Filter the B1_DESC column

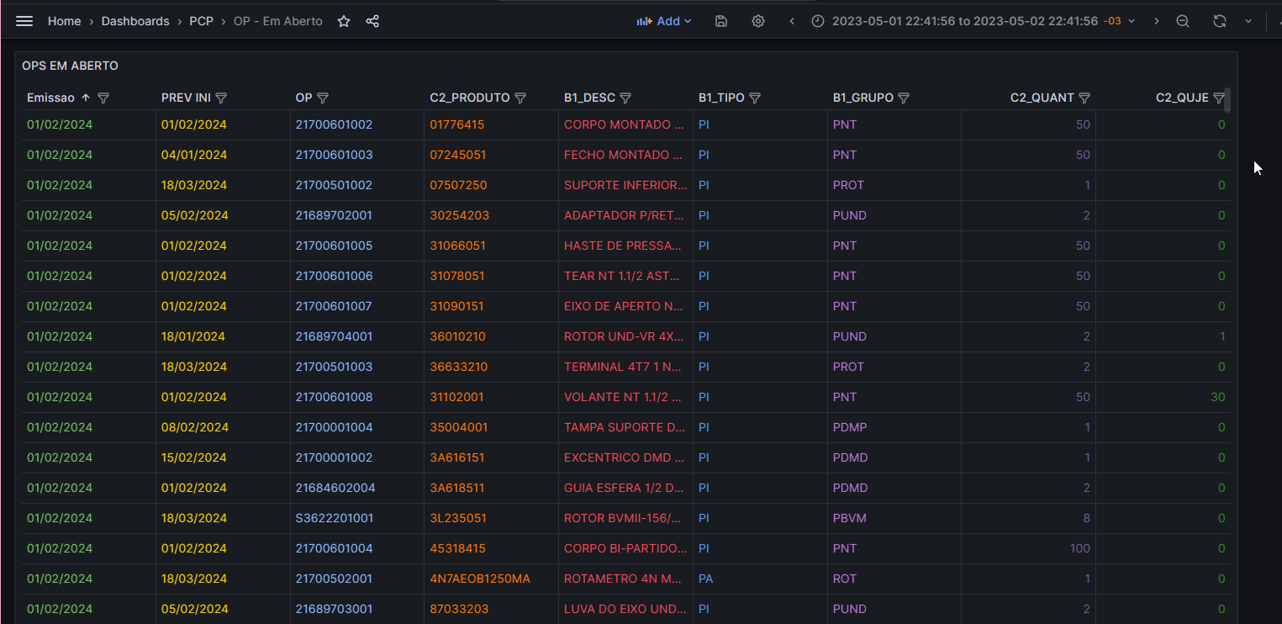625,98
